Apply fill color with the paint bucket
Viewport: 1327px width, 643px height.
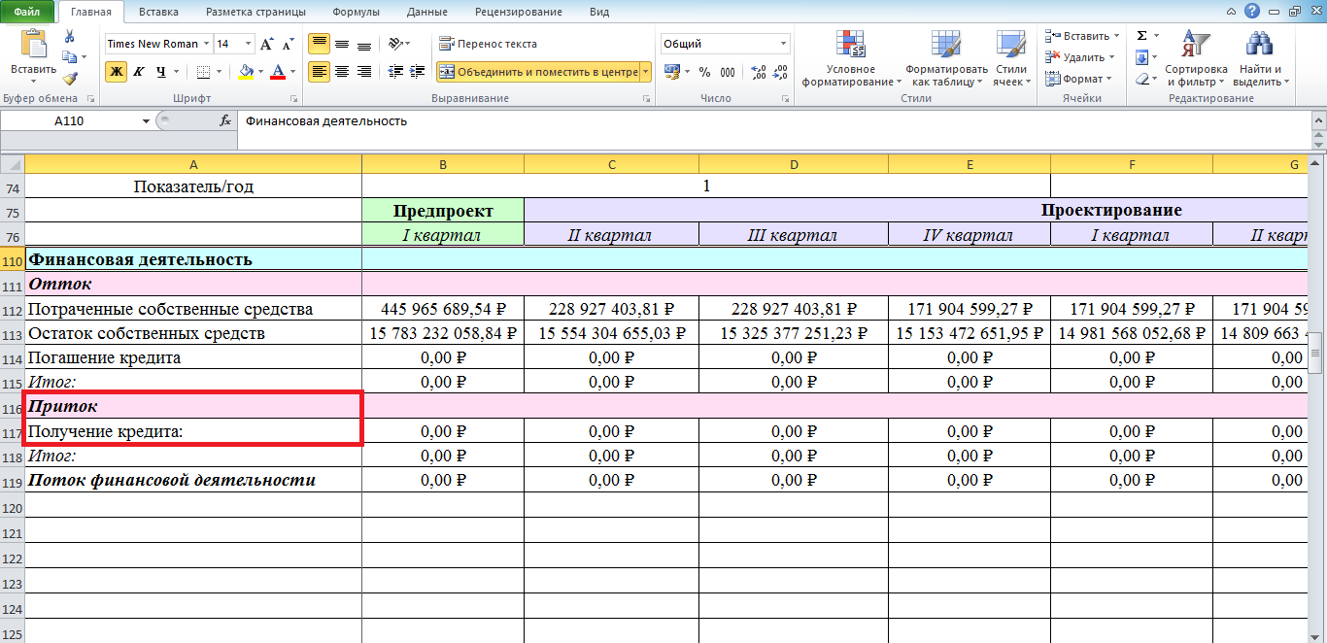[x=246, y=72]
